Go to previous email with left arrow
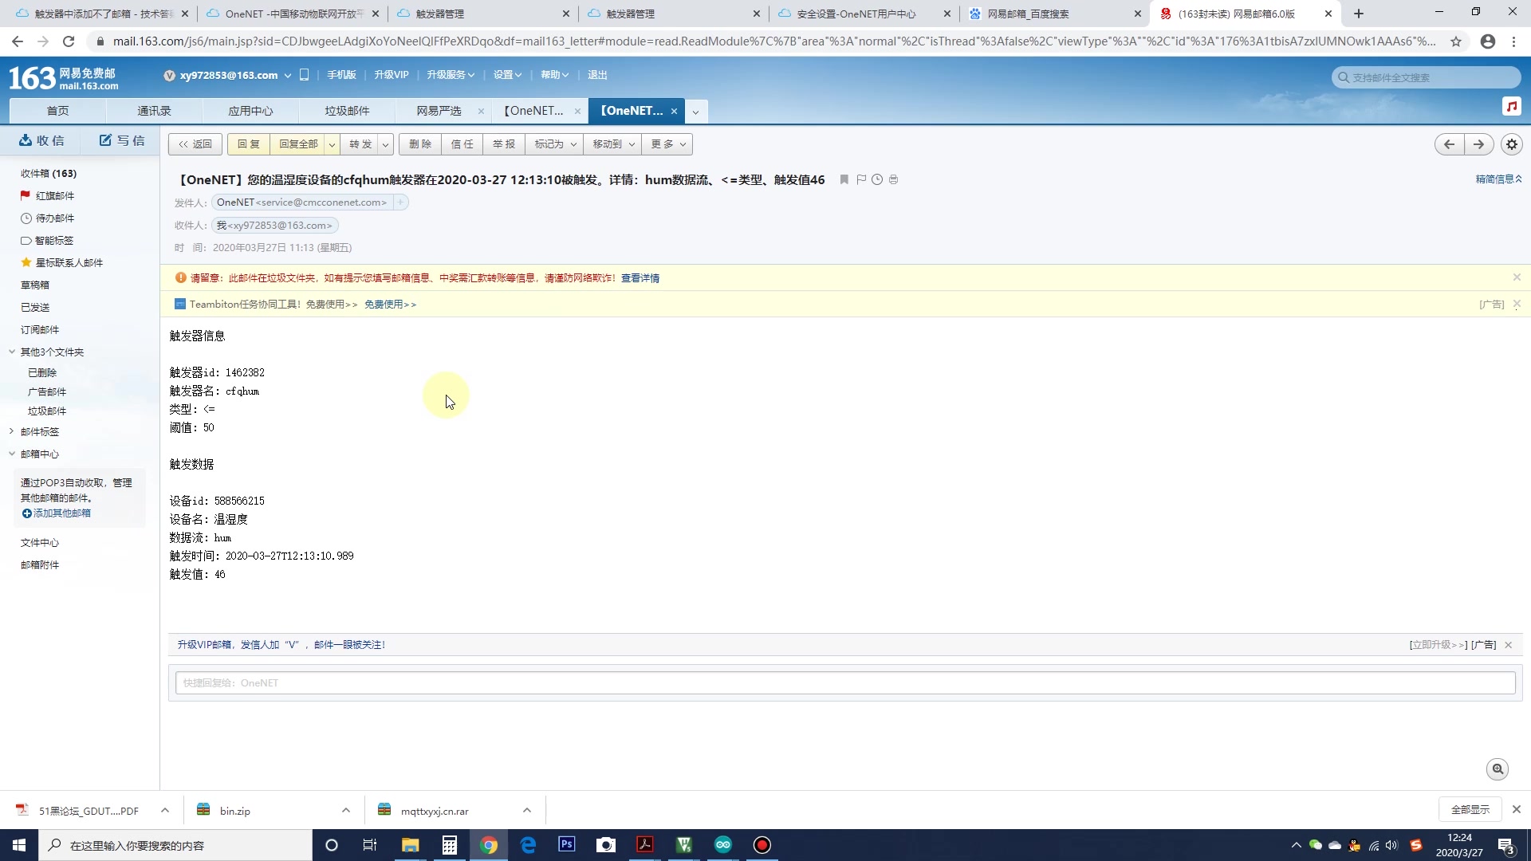The height and width of the screenshot is (861, 1531). click(x=1449, y=144)
